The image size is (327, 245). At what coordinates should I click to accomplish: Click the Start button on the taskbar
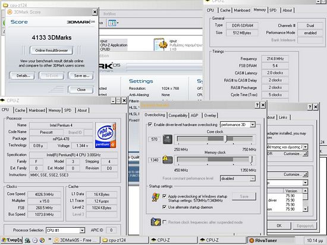(x=12, y=240)
